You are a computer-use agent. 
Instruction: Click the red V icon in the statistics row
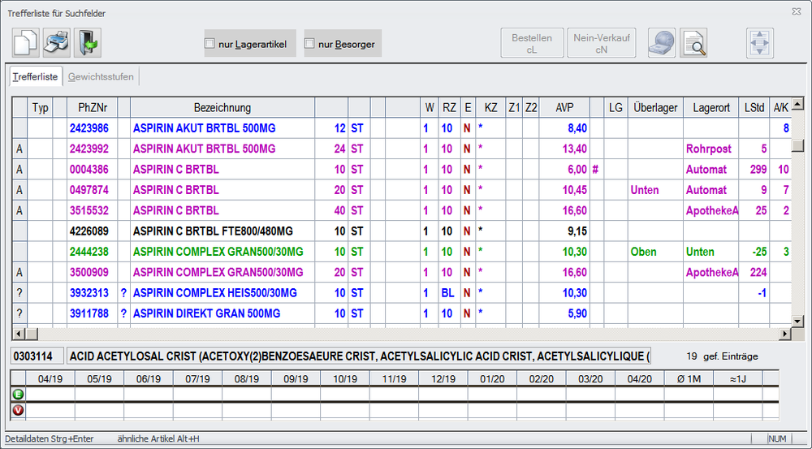(x=18, y=411)
